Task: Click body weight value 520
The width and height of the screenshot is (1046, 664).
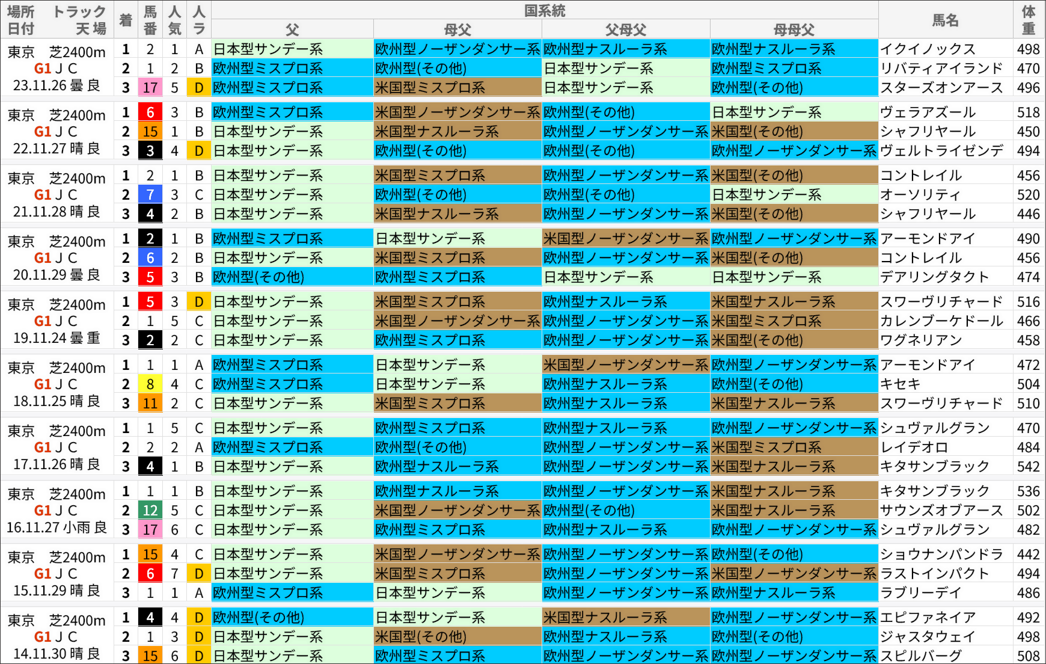Action: (x=1029, y=195)
